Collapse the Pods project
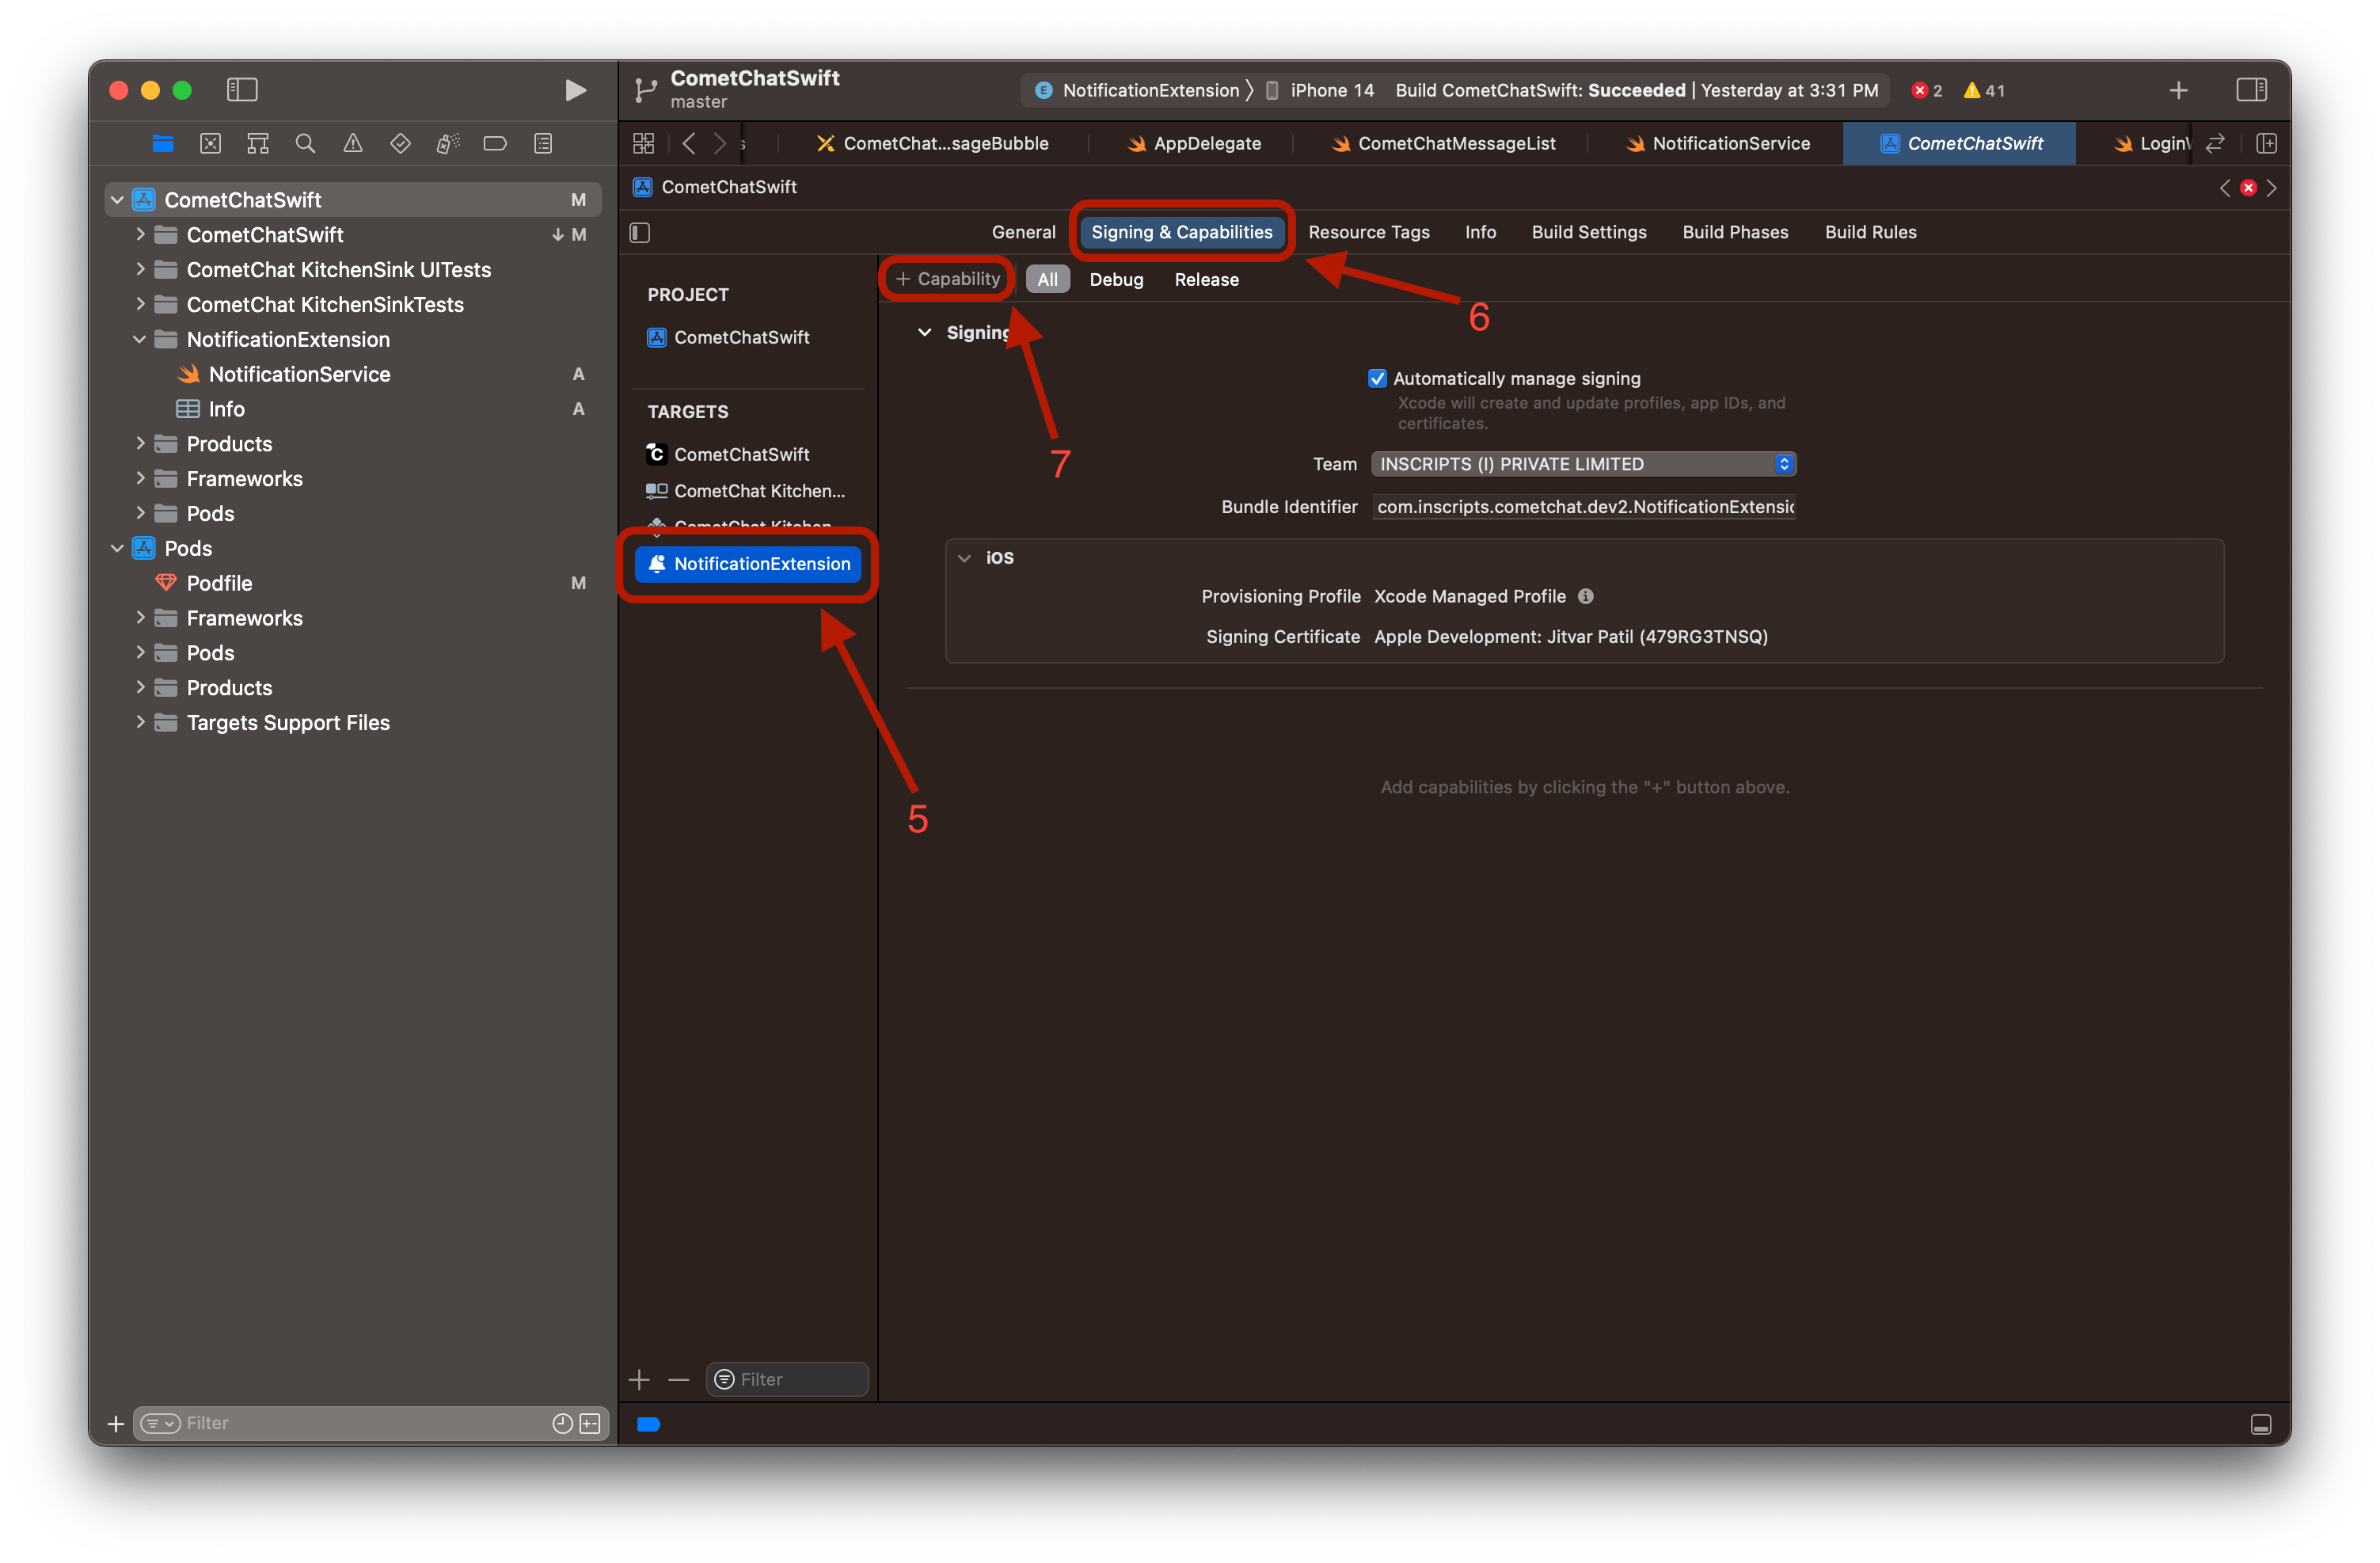 point(117,548)
